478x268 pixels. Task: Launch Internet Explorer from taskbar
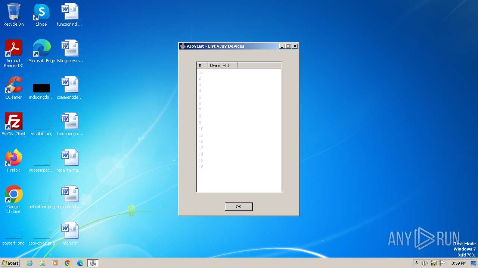tap(30, 263)
